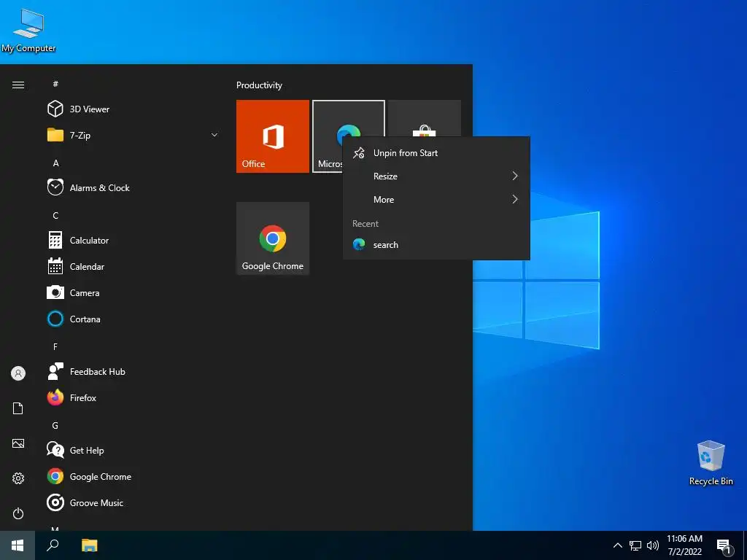747x560 pixels.
Task: Open Alarms & Clock app
Action: click(133, 187)
